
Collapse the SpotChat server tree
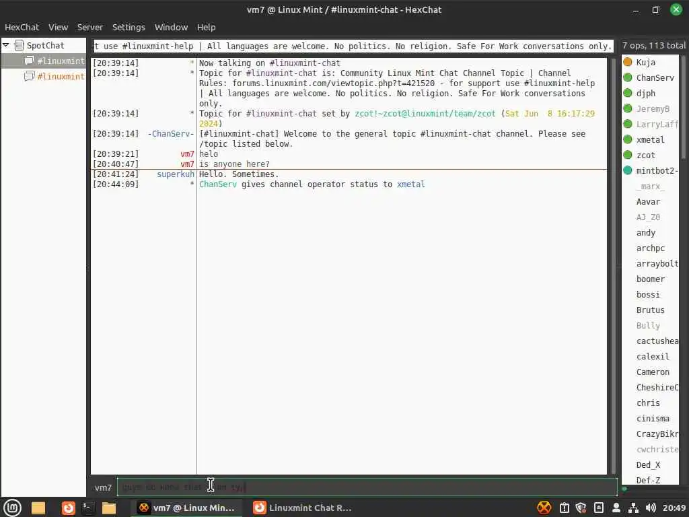point(6,45)
